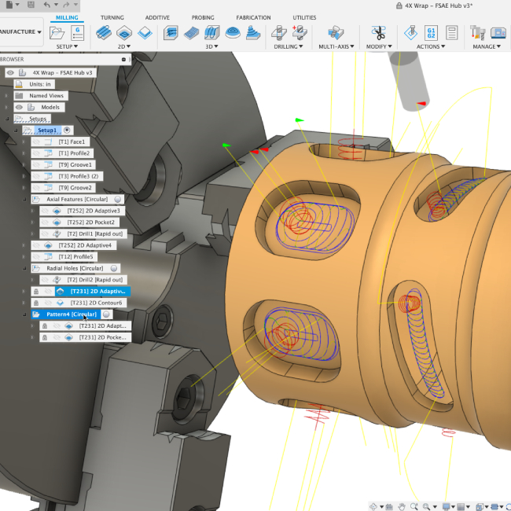
Task: Click the Look At icon
Action: pos(389,506)
